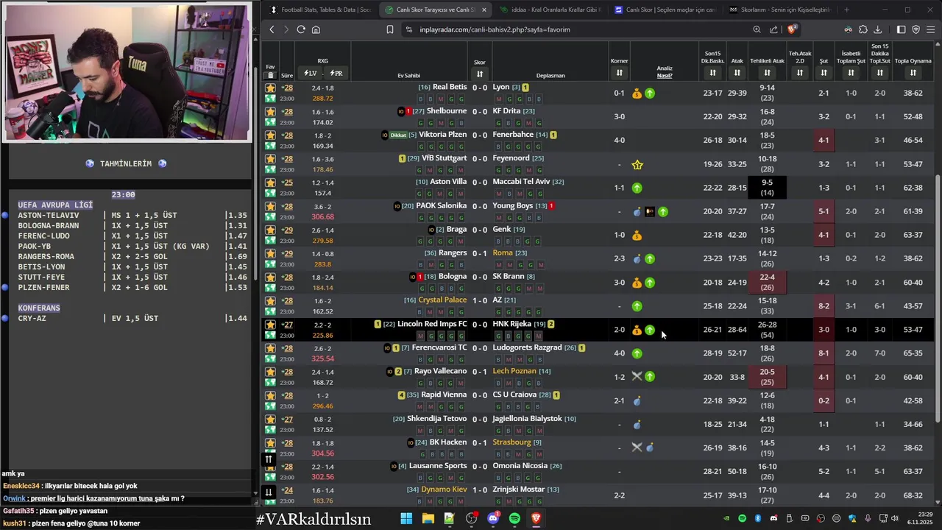Sort table by Korner column arrows

[619, 73]
